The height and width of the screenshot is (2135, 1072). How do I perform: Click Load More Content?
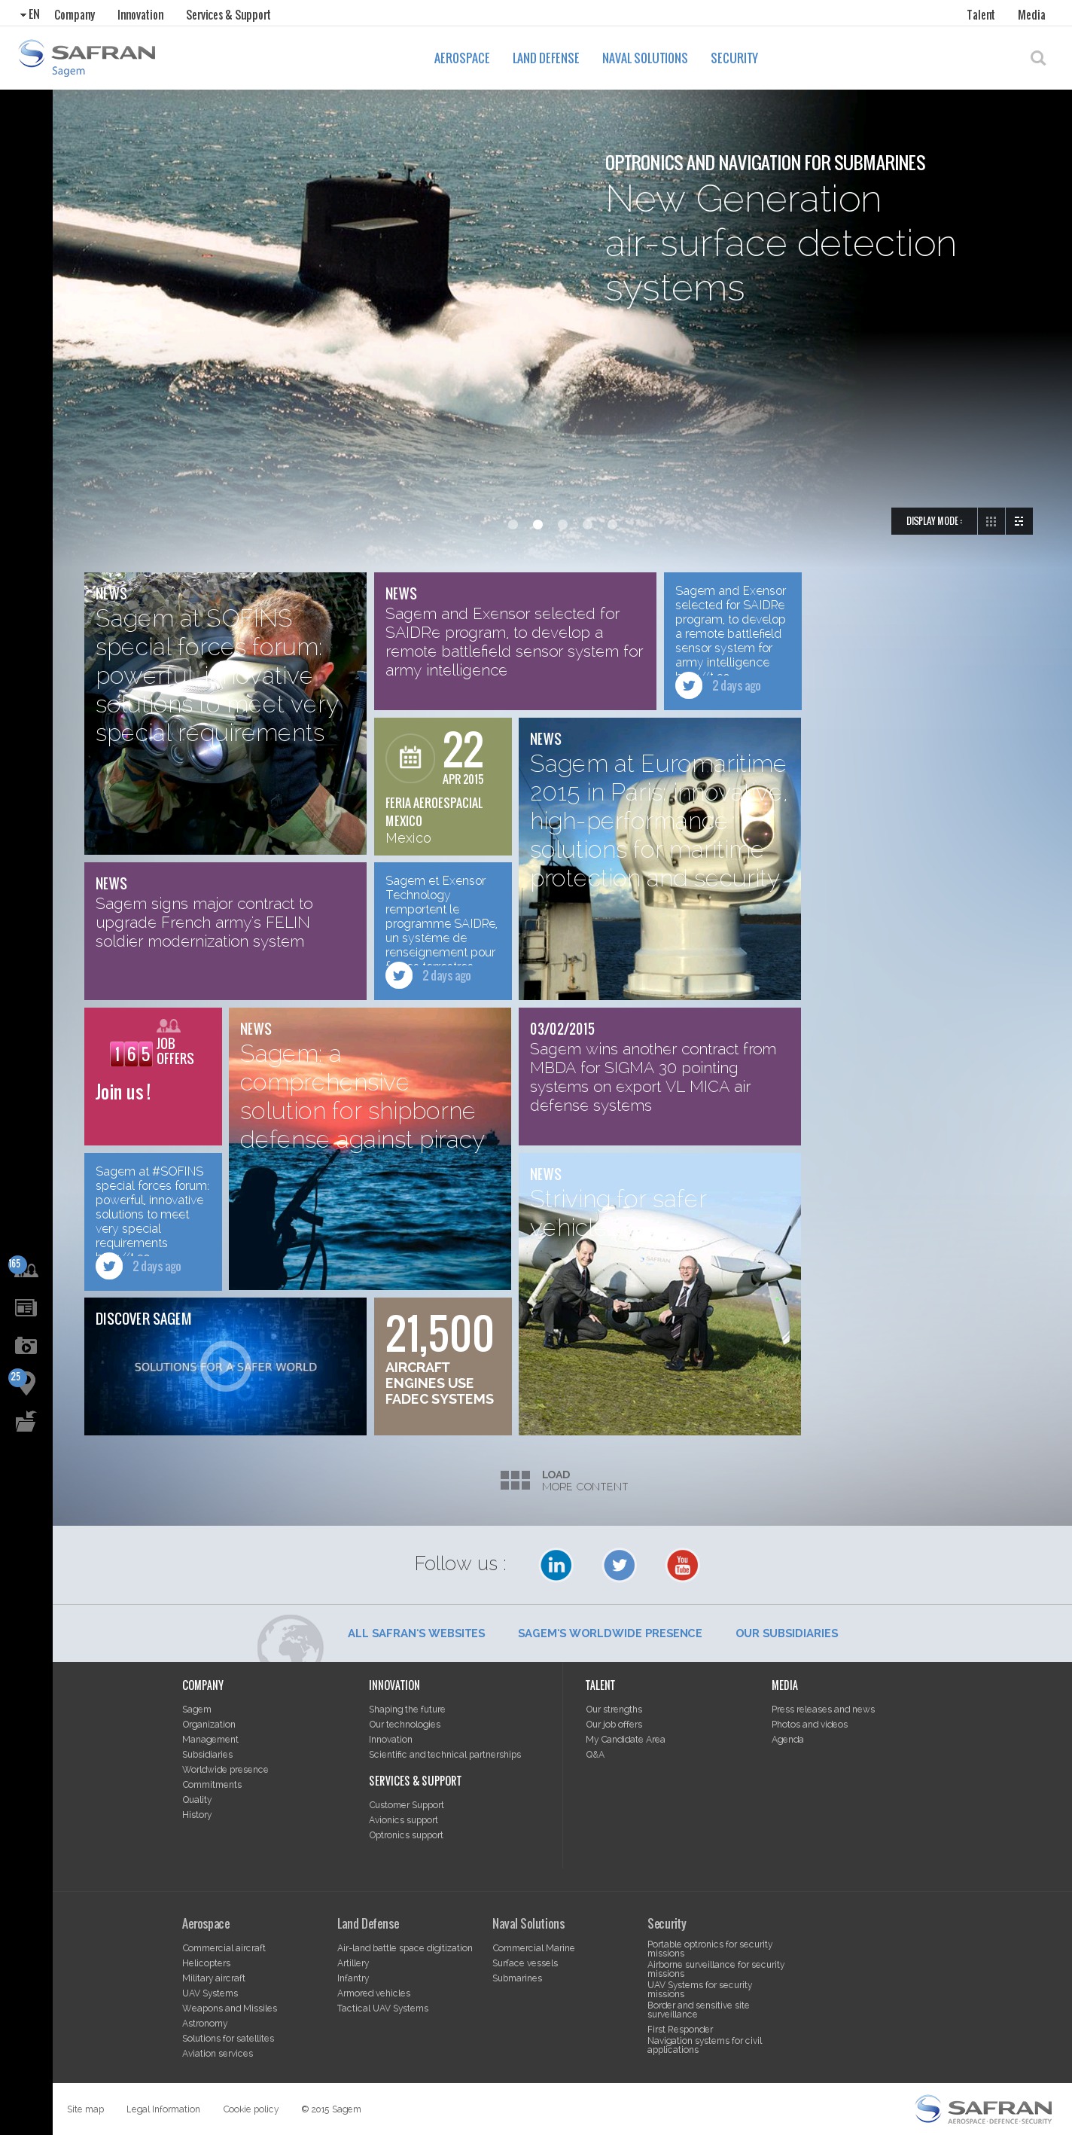tap(564, 1481)
